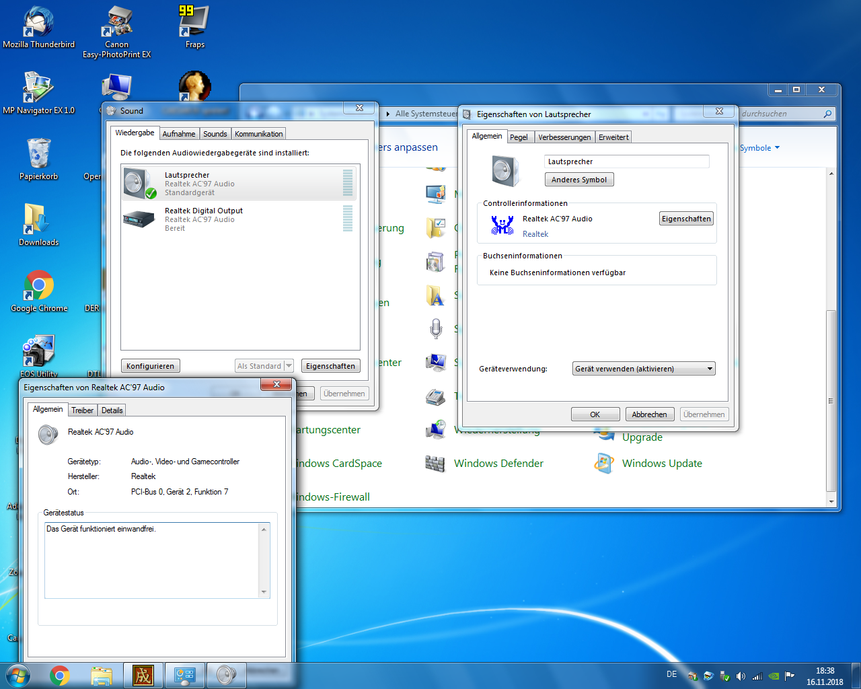Screen dimensions: 861x689
Task: Click Konfigurieren button
Action: 151,366
